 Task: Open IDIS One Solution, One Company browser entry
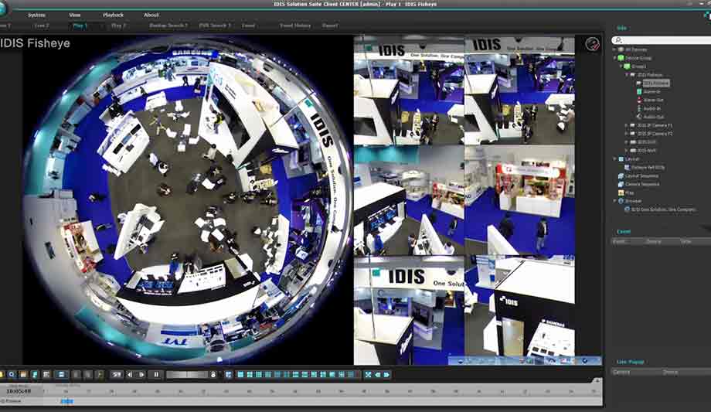click(x=663, y=209)
